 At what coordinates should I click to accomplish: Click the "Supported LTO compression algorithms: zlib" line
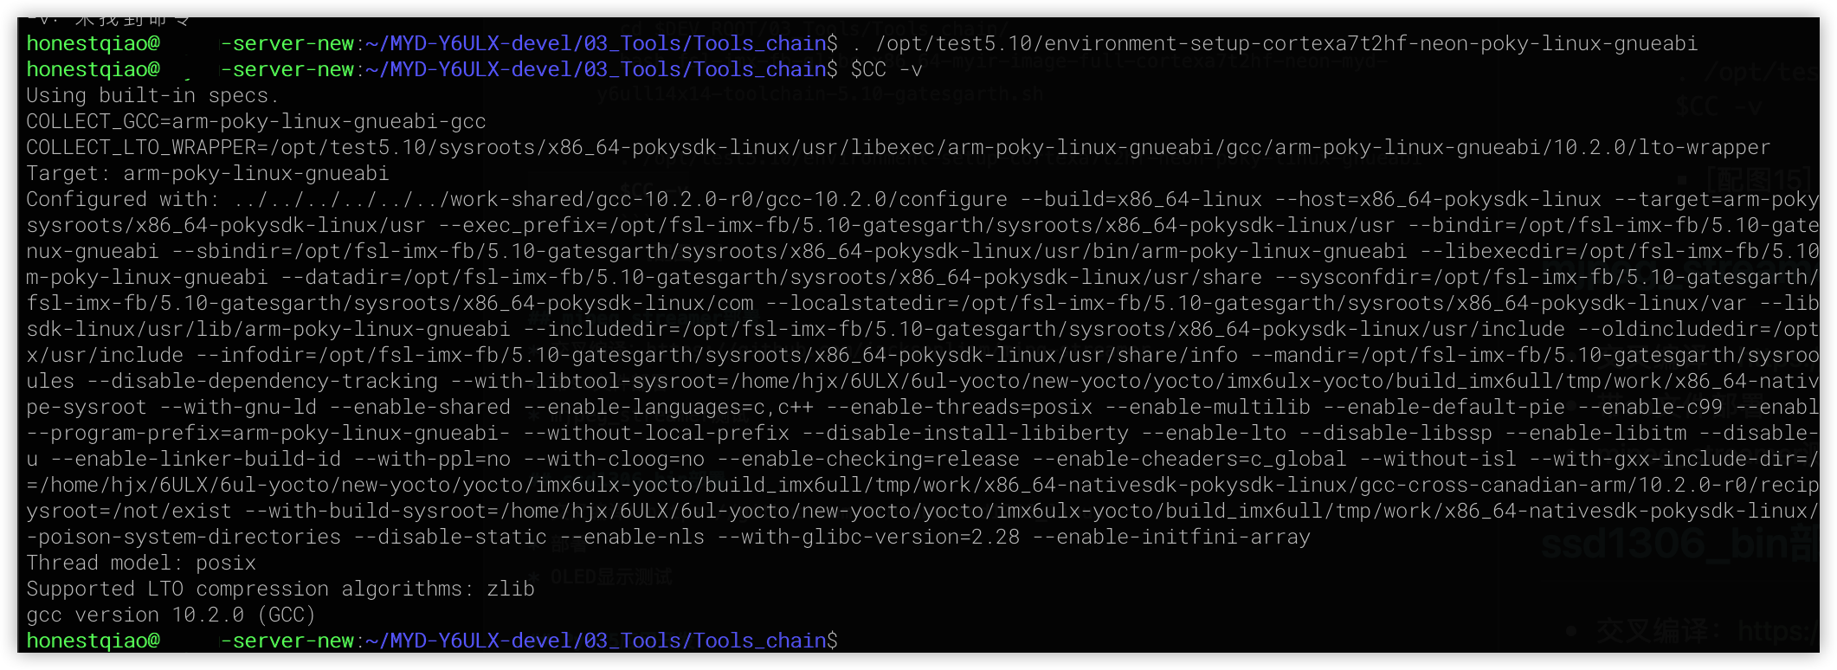tap(280, 589)
